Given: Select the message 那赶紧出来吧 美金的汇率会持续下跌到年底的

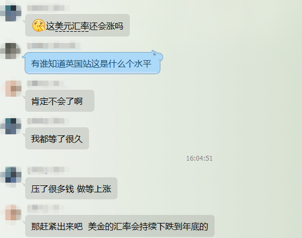Looking at the screenshot, I should pyautogui.click(x=120, y=226).
